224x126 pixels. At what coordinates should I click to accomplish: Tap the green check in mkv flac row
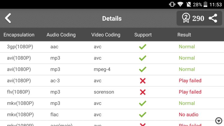point(143,115)
